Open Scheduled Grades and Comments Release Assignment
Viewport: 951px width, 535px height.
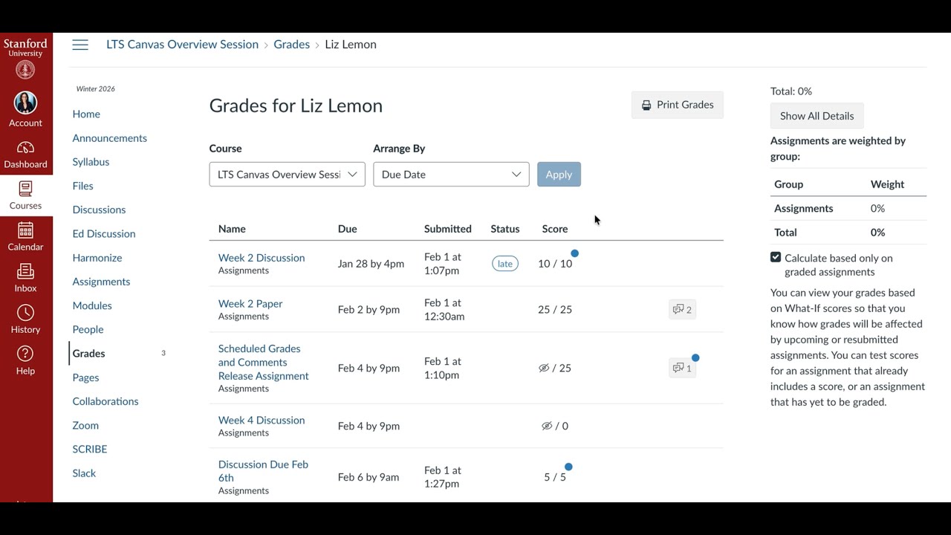click(264, 362)
